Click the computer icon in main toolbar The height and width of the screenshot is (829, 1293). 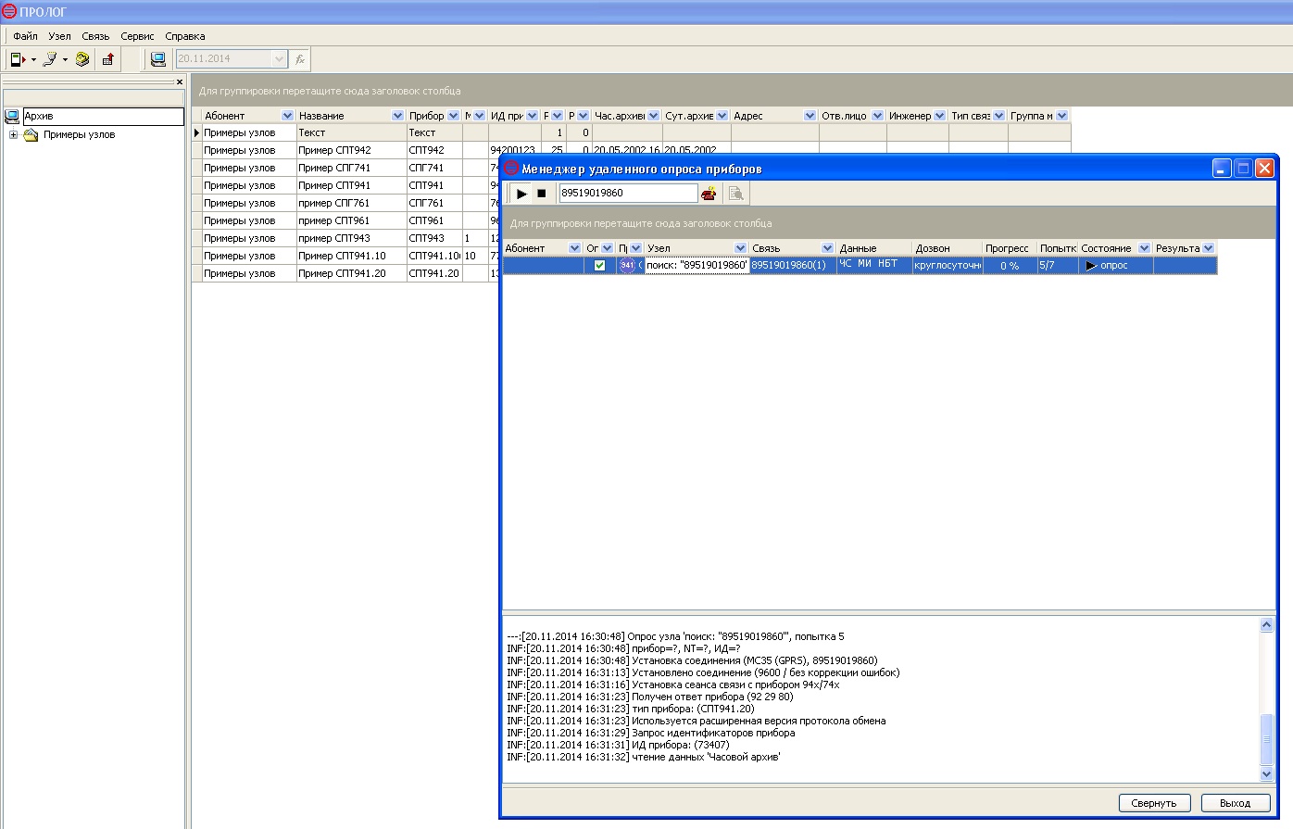(158, 59)
